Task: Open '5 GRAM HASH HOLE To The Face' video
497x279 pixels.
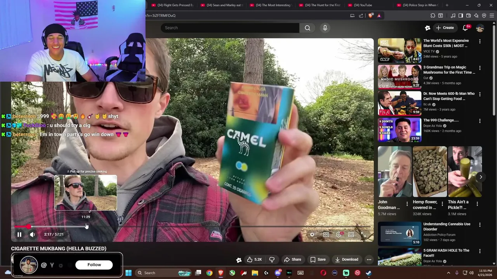Action: [x=446, y=253]
